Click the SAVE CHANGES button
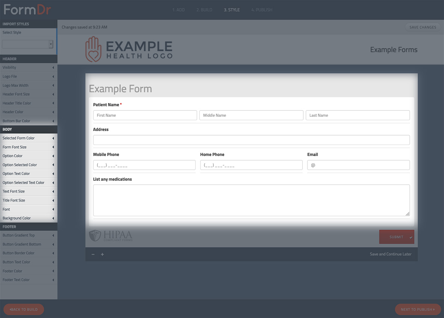The width and height of the screenshot is (444, 318). [423, 27]
